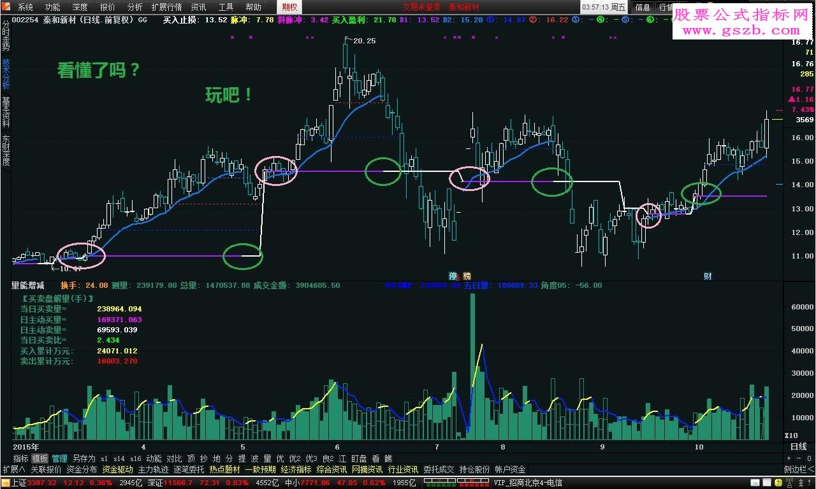Viewport: 816px width, 489px height.
Task: Click the app logo icon at top left
Action: (7, 7)
